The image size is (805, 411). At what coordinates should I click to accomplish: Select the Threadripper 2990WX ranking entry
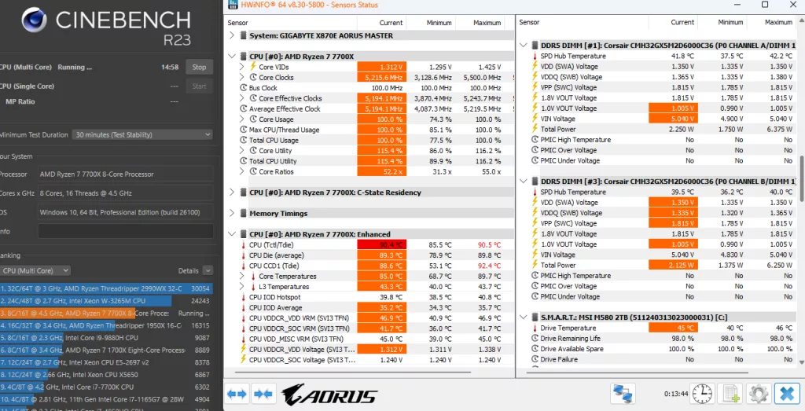tap(106, 288)
